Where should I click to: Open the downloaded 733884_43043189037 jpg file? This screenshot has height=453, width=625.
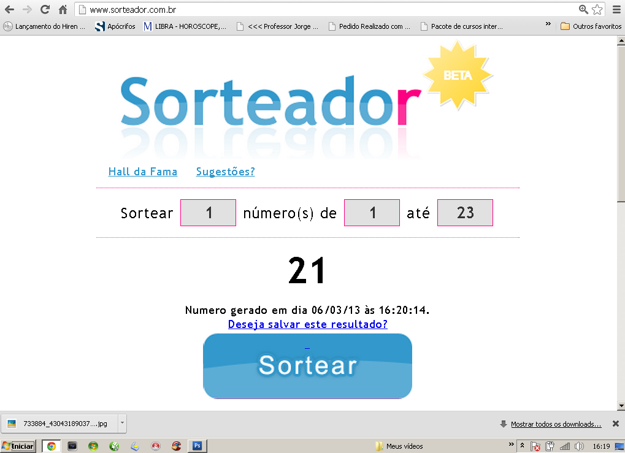(59, 424)
